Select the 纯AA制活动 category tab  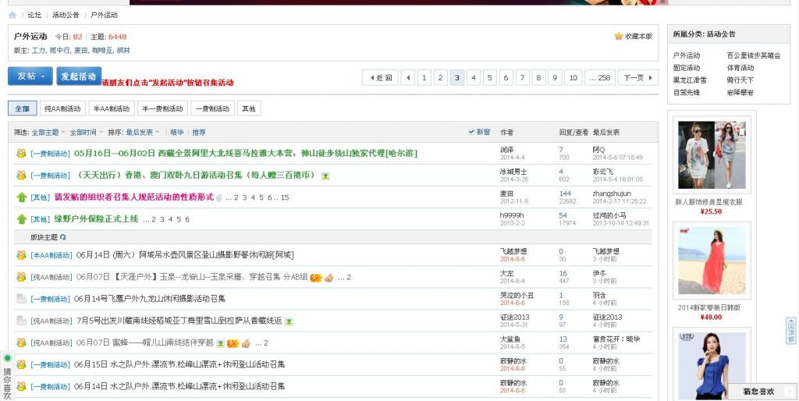click(62, 108)
